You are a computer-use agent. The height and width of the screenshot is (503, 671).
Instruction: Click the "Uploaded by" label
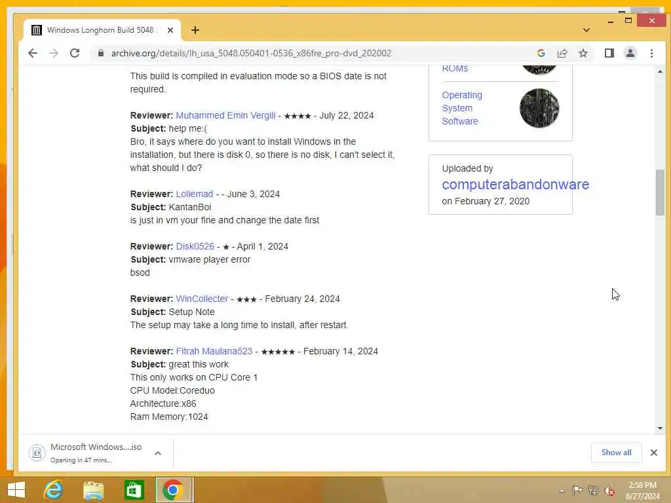pyautogui.click(x=467, y=168)
